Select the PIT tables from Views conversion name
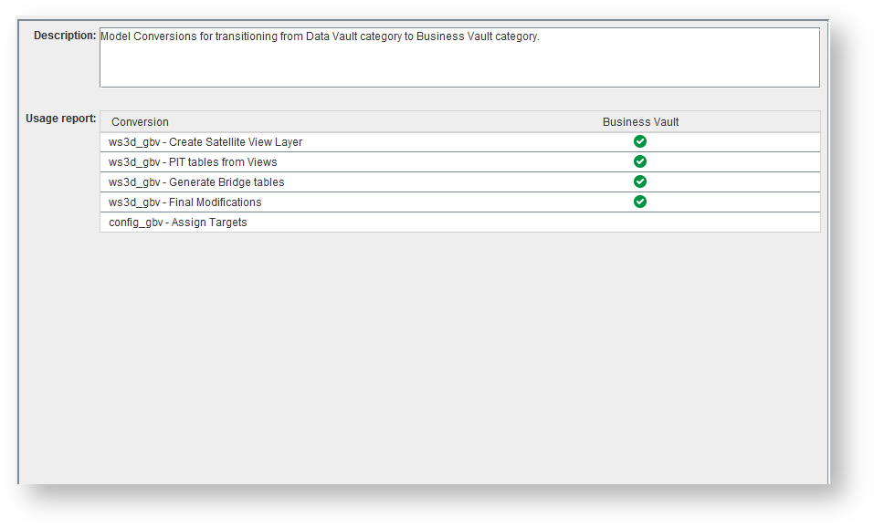The image size is (874, 528). pos(193,162)
